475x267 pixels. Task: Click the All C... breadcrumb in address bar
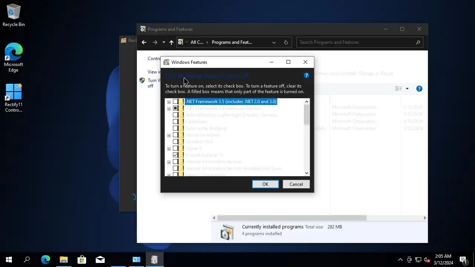pos(197,42)
